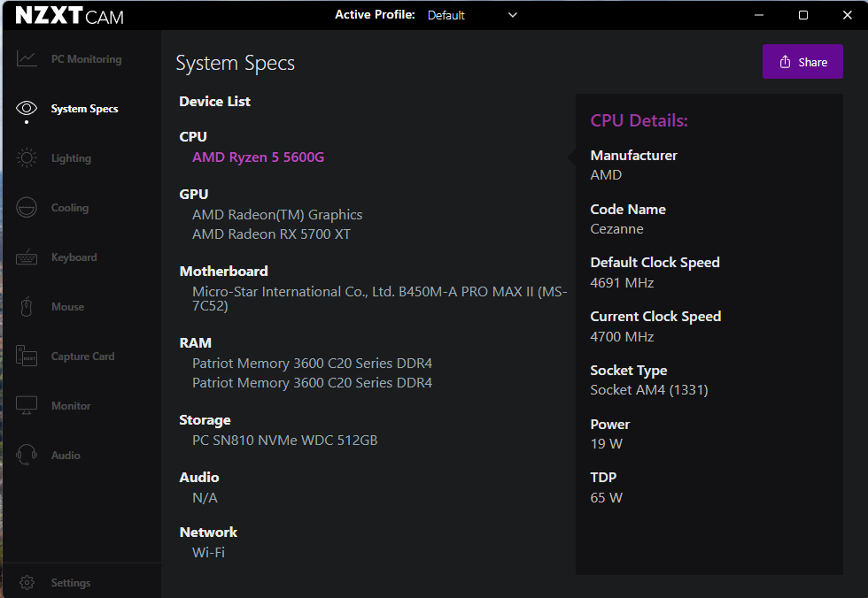
Task: Click the Cooling icon in sidebar
Action: pyautogui.click(x=27, y=208)
